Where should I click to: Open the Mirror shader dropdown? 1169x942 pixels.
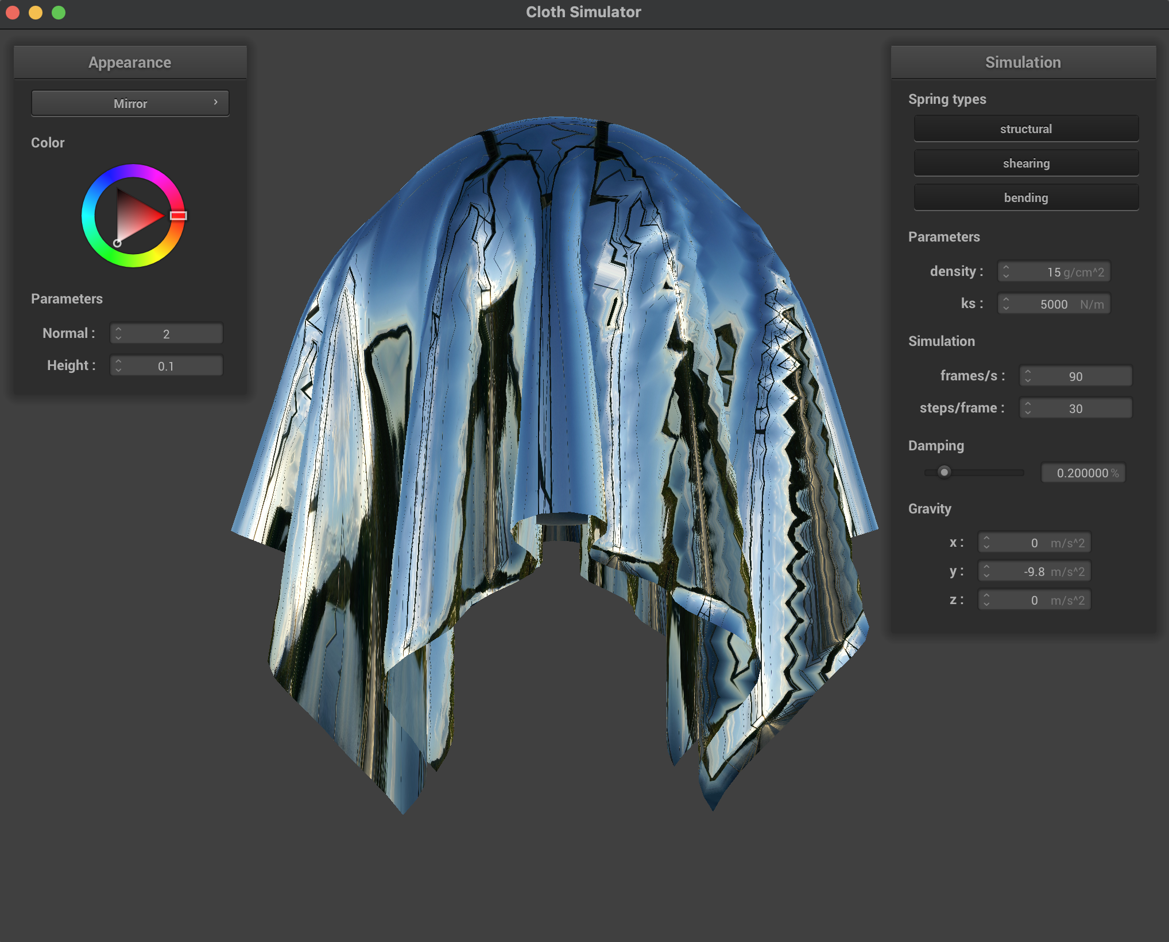tap(130, 103)
